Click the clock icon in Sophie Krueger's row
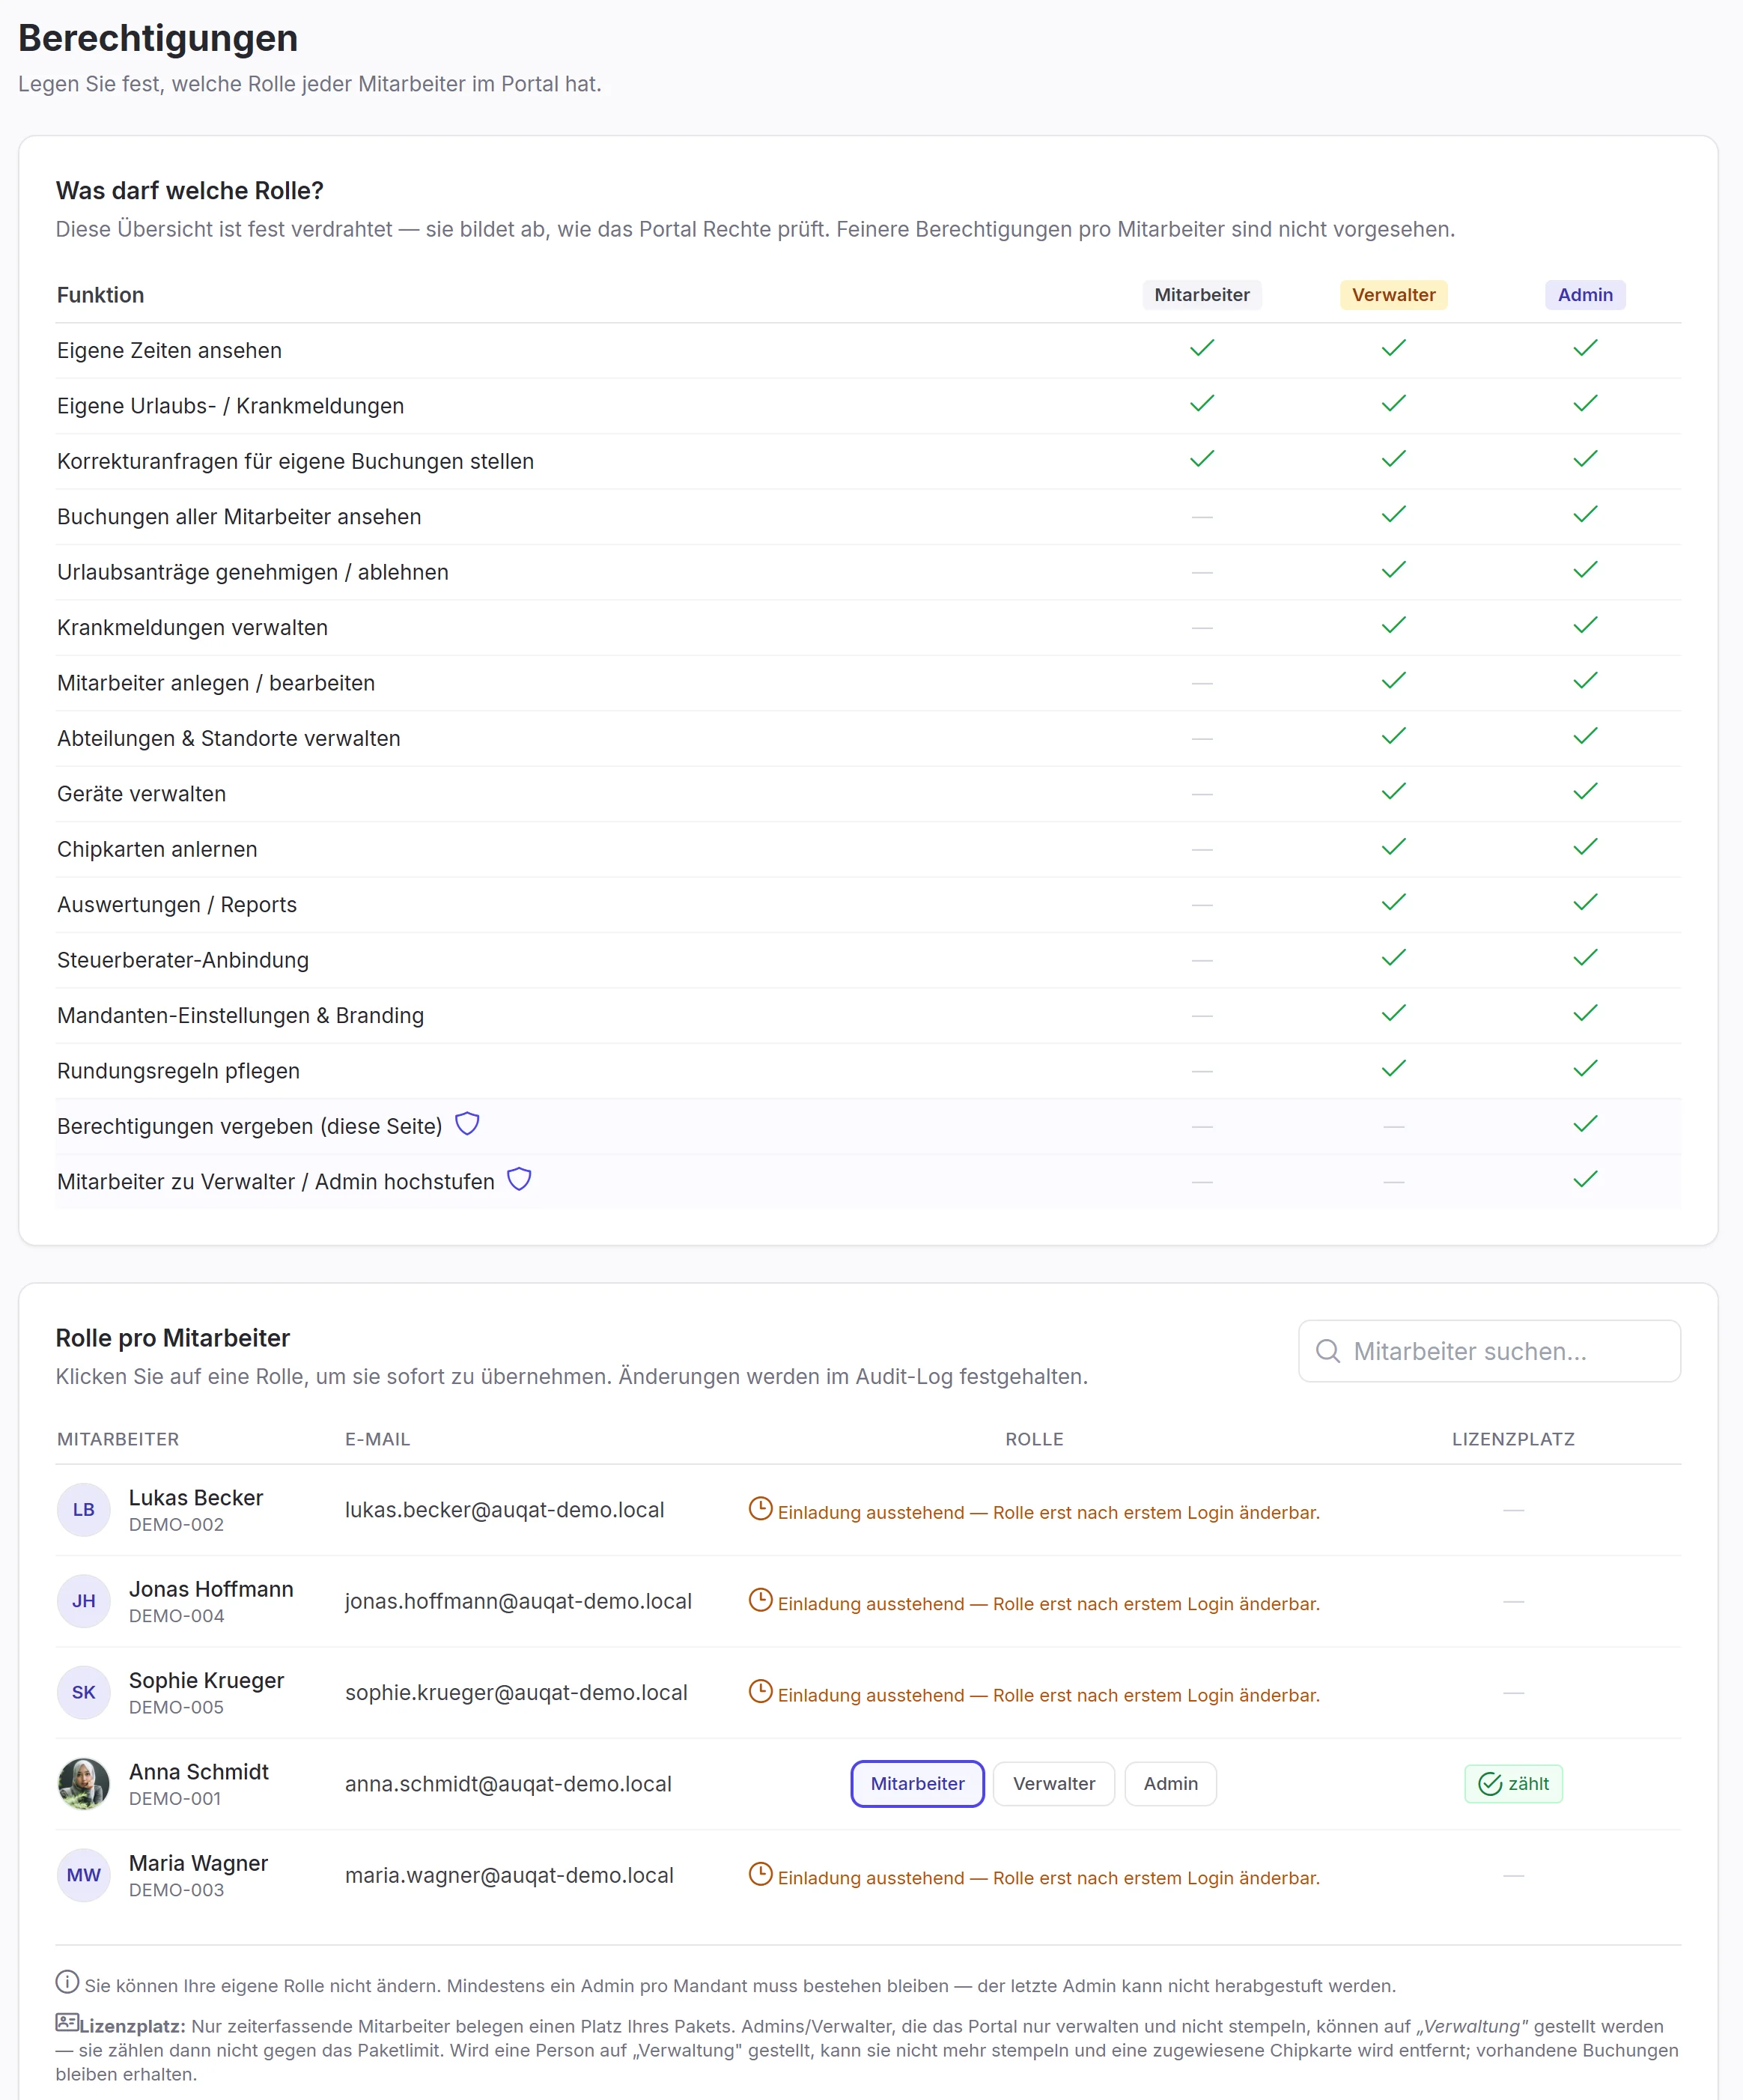The image size is (1743, 2100). click(761, 1691)
